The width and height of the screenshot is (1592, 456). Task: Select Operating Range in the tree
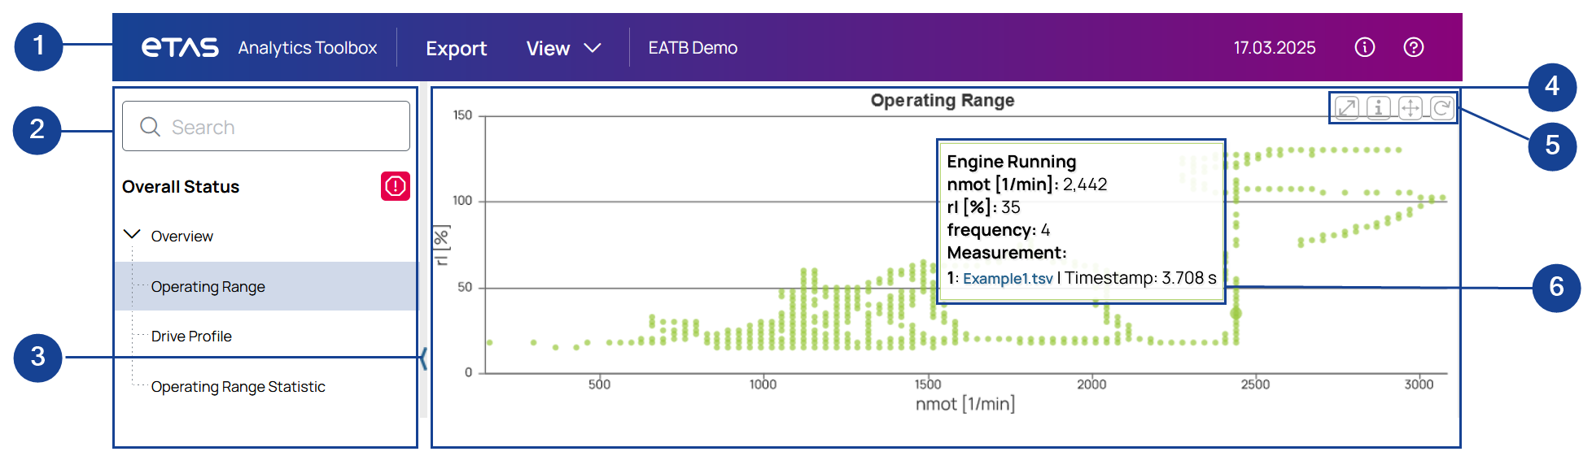[x=208, y=287]
